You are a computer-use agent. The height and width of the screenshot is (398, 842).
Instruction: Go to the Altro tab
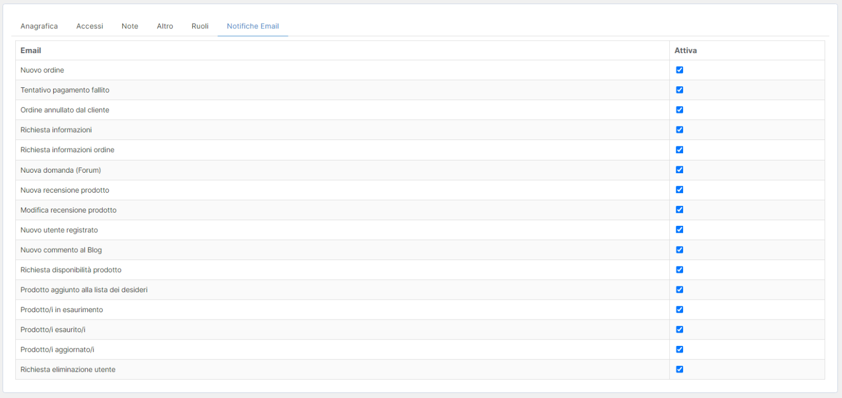(165, 26)
